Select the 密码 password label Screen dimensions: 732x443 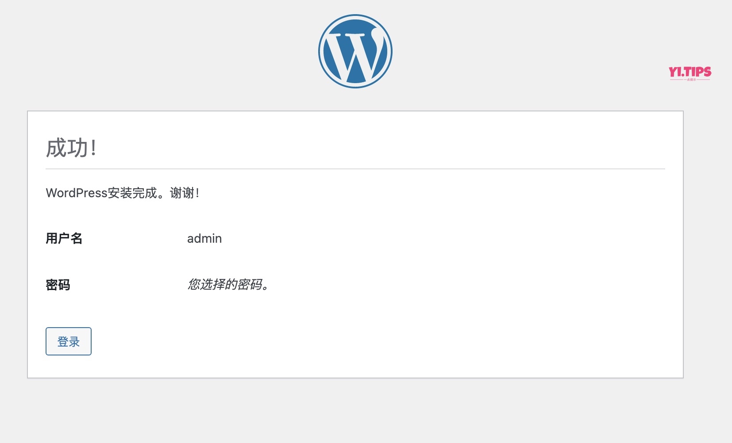[58, 285]
